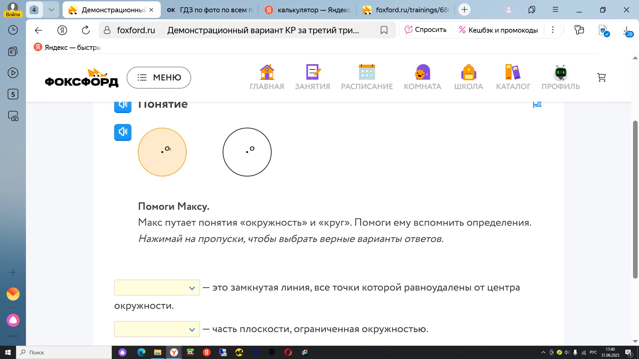Click the outlined circle image

pos(247,152)
